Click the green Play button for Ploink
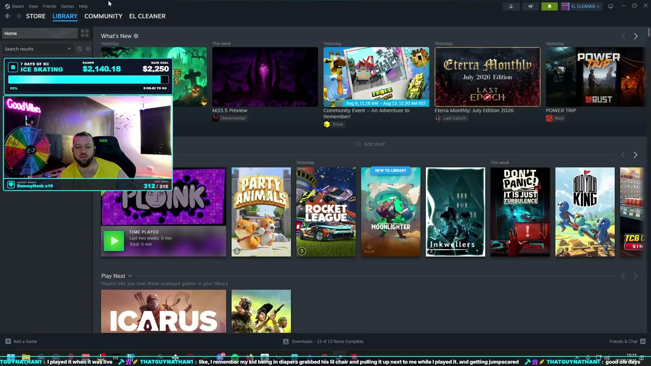 click(114, 241)
